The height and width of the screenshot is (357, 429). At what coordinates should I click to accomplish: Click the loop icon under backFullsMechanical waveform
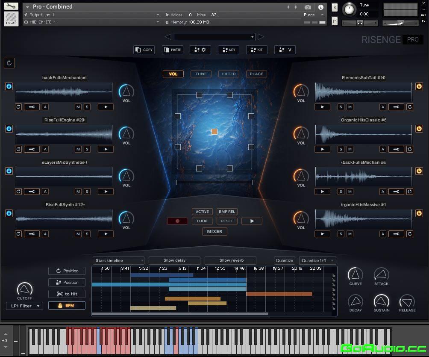pyautogui.click(x=18, y=107)
